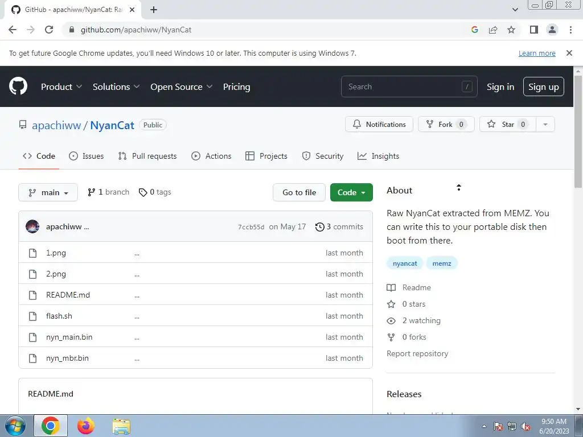Bookmark this page with the star icon
This screenshot has width=583, height=437.
(x=511, y=30)
